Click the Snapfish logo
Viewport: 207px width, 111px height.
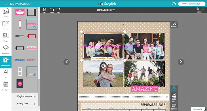click(107, 4)
